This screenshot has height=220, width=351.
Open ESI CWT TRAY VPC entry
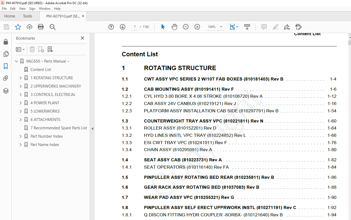[x=185, y=143]
